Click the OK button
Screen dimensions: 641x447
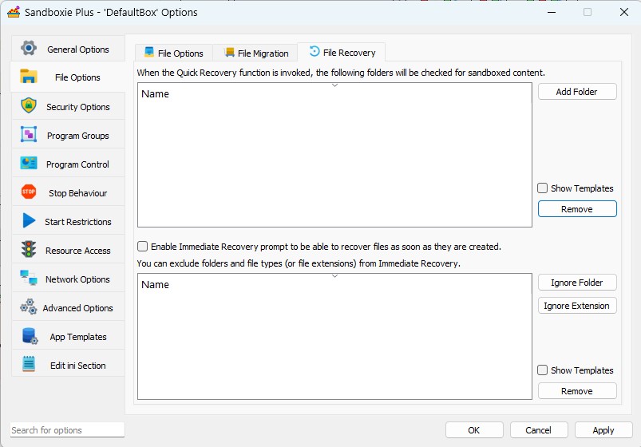click(x=474, y=430)
